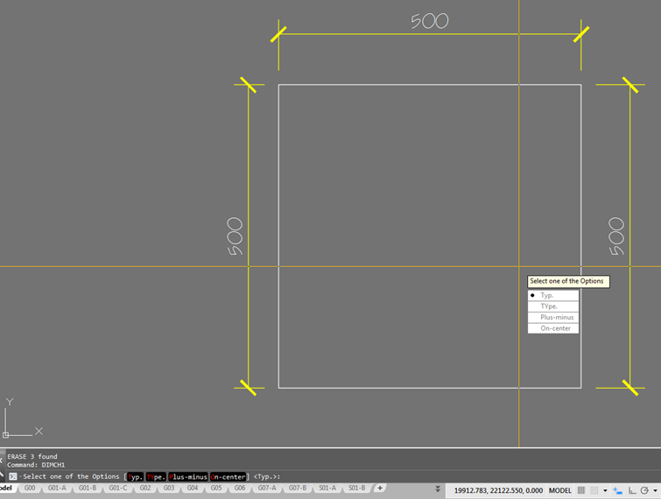Switch to layout tab G01-A
661x499 pixels.
click(57, 488)
